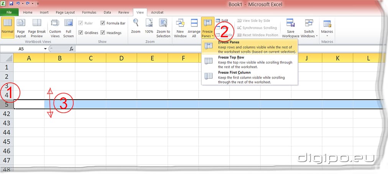Click Arrange All windows
Image resolution: width=388 pixels, height=174 pixels.
coord(194,28)
